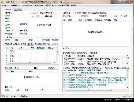This screenshot has height=102, width=134.
Task: Click the app icon in the title bar
Action: click(x=2, y=2)
